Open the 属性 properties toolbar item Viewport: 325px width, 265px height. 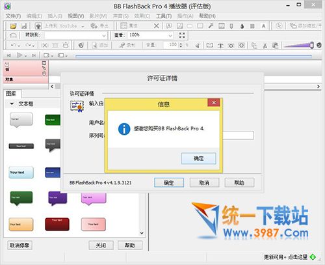[x=129, y=26]
